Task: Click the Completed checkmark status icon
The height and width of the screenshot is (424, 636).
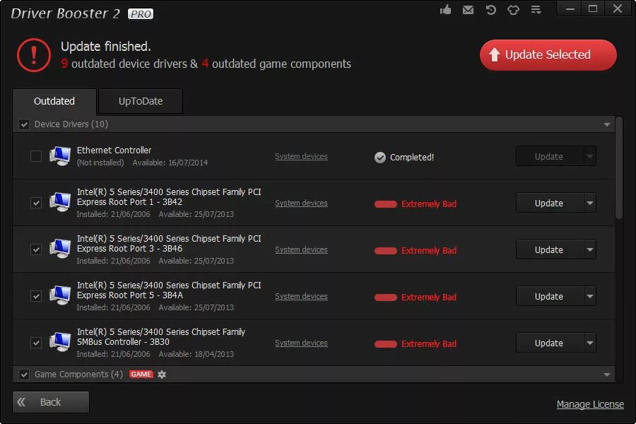Action: point(380,158)
